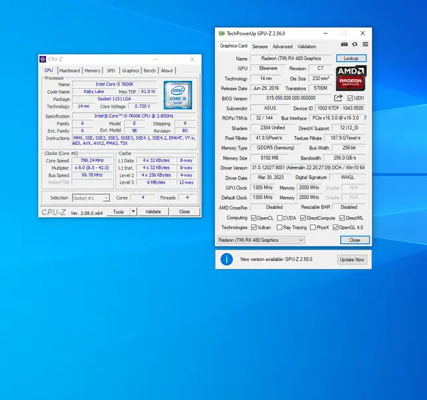Click the AMD Radeon logo
Image resolution: width=427 pixels, height=400 pixels.
351,78
